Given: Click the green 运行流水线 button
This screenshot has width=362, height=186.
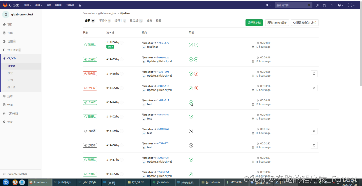Looking at the screenshot, I should [x=254, y=23].
